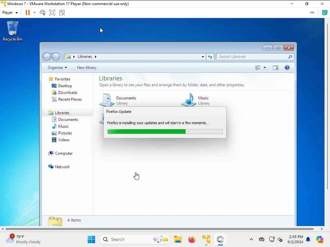Open File Explorer from the taskbar
330x247 pixels.
click(x=178, y=239)
